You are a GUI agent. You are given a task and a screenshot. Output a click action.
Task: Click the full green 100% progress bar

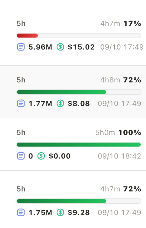(79, 145)
